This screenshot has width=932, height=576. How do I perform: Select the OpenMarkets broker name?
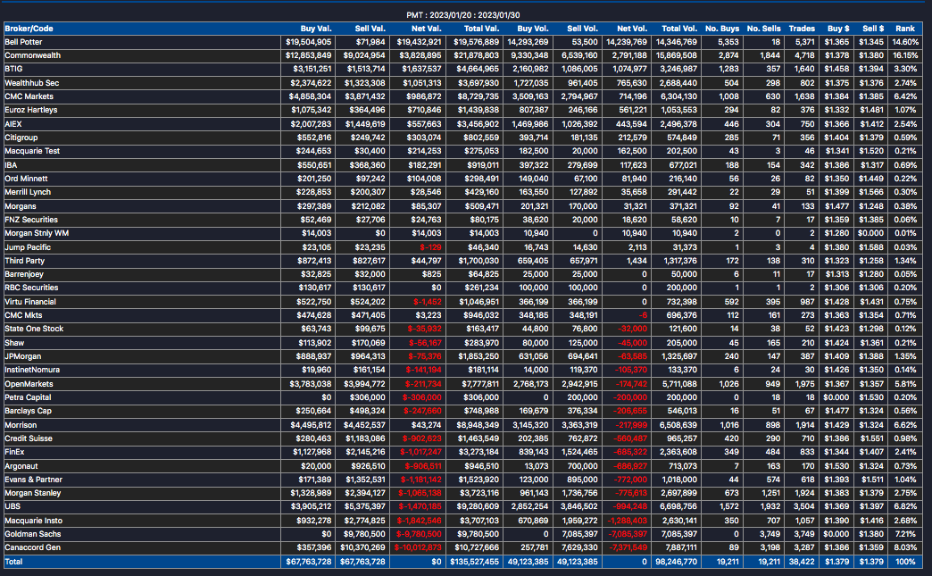(29, 384)
